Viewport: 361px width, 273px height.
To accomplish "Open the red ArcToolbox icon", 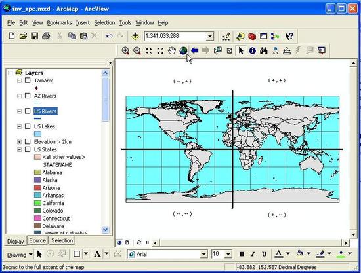I will point(252,36).
